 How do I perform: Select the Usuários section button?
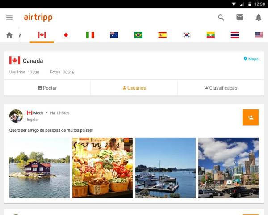point(134,88)
